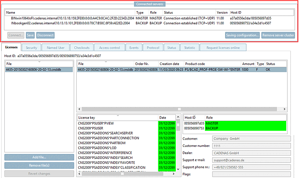
Task: Go to Request licenses online tab
Action: (x=223, y=47)
